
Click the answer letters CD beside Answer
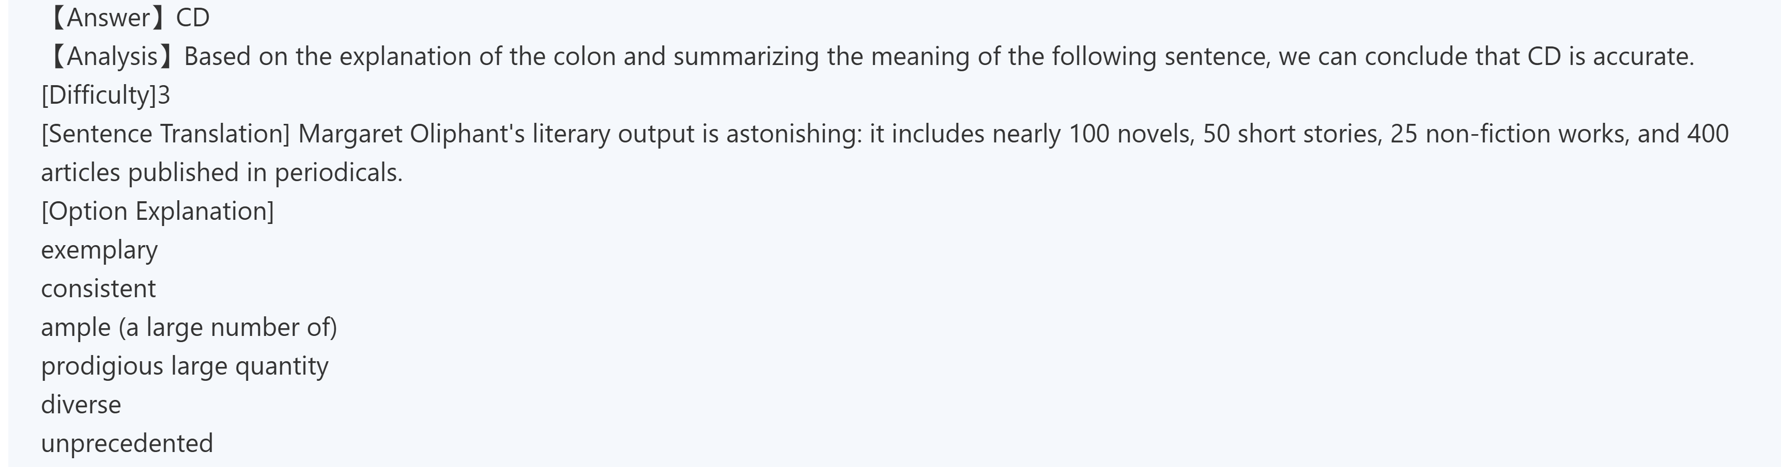point(193,18)
